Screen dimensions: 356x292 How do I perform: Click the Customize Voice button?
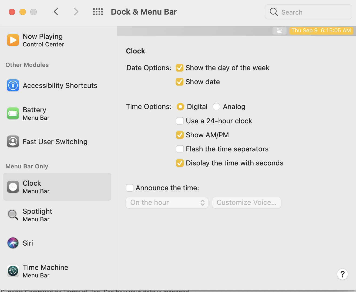pyautogui.click(x=247, y=203)
